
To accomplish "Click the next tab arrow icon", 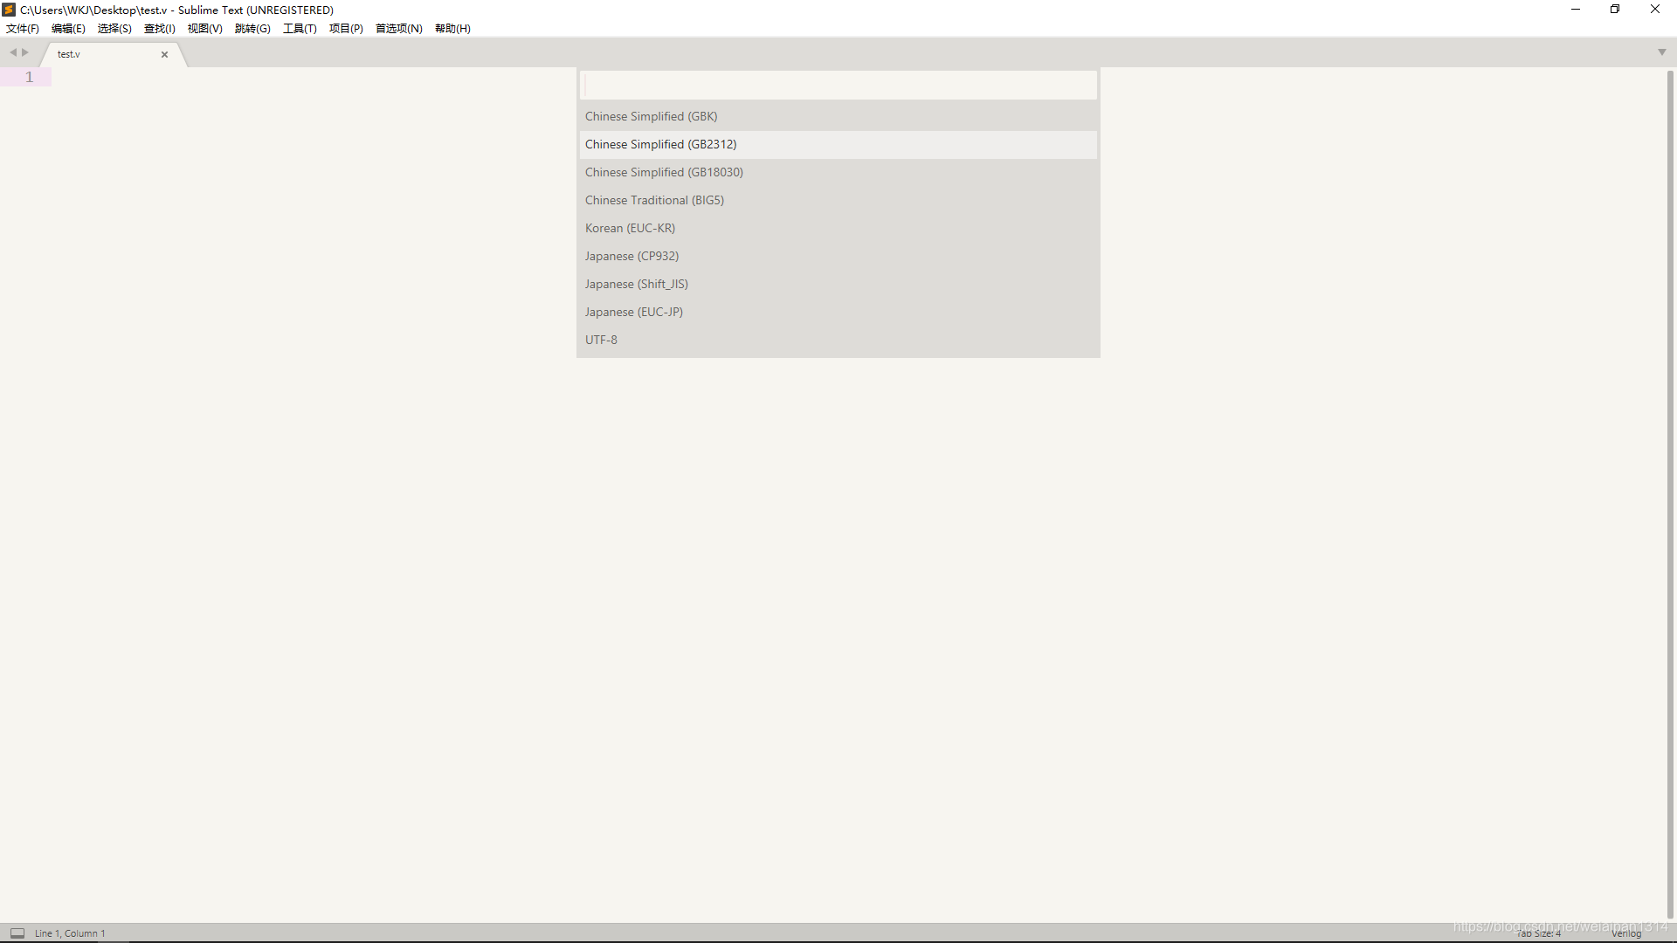I will click(25, 52).
